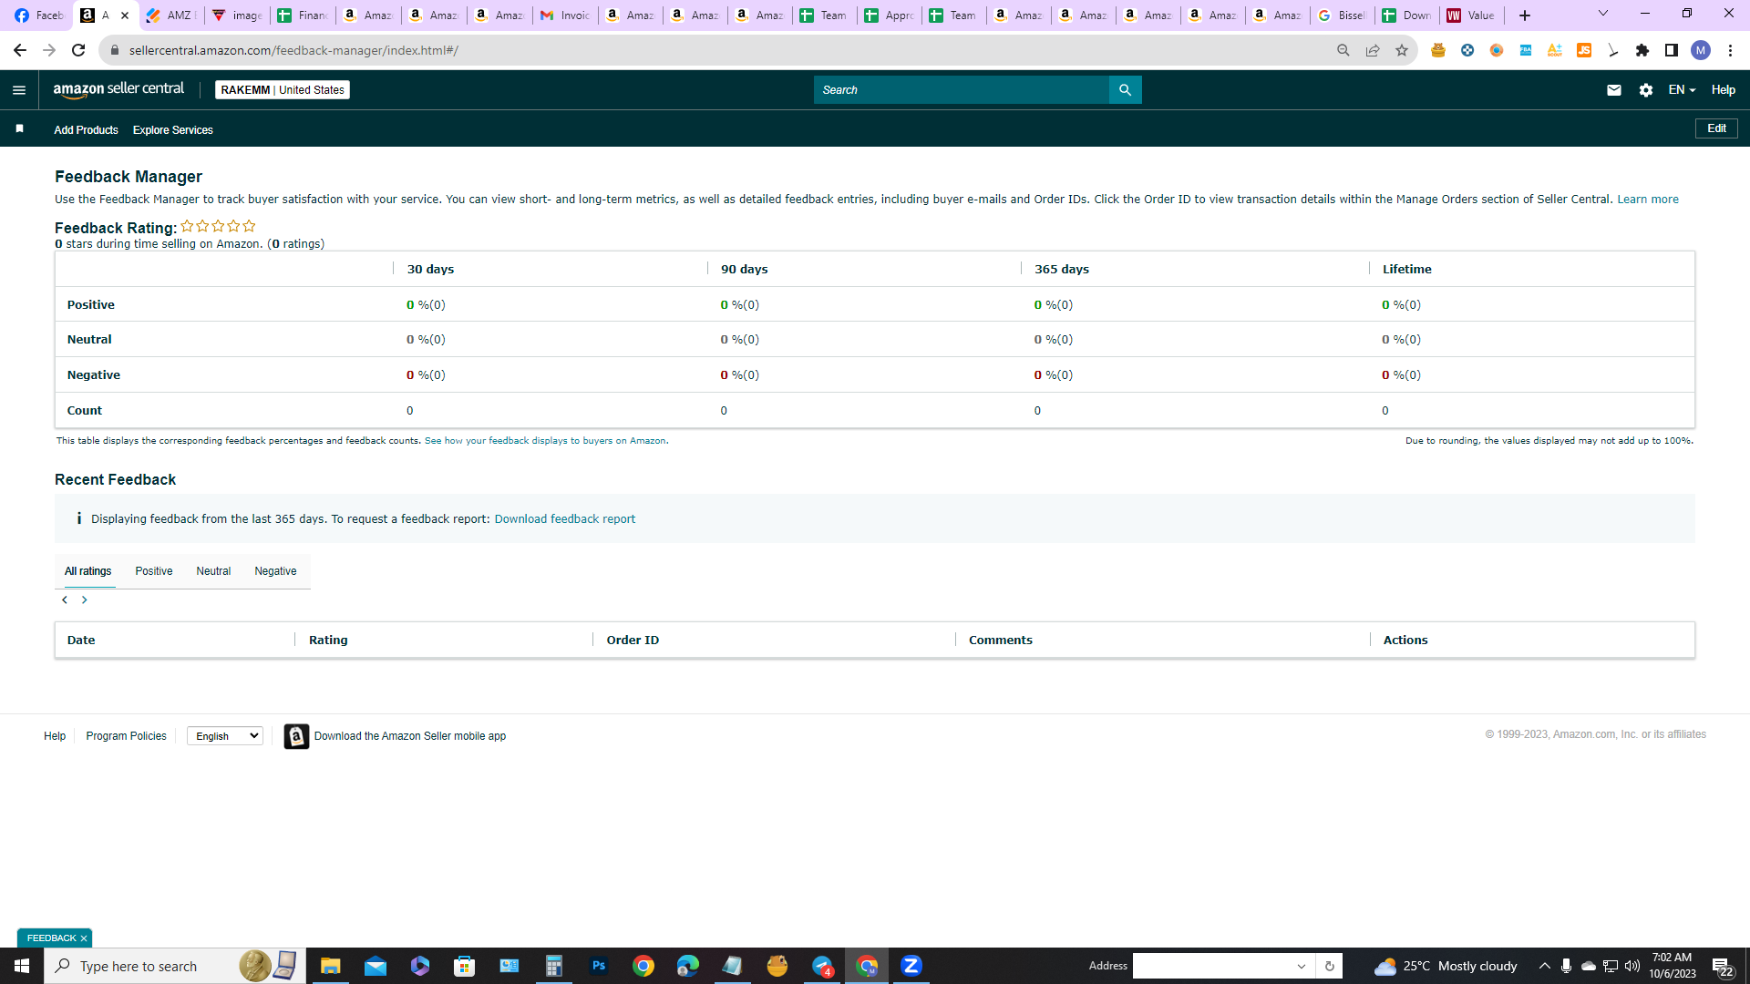Click the Date column header
1750x984 pixels.
(x=81, y=641)
